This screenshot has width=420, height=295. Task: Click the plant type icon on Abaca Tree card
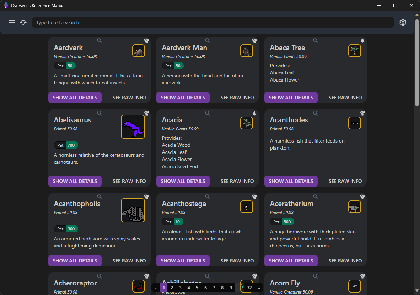[x=362, y=41]
